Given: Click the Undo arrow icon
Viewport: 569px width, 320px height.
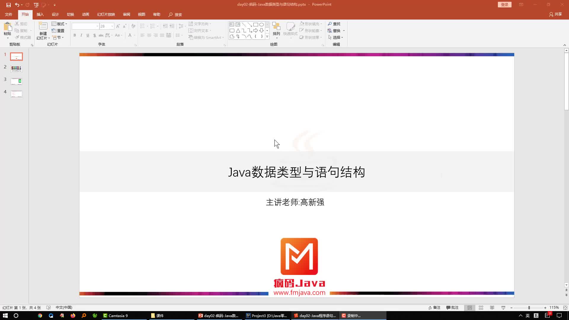Looking at the screenshot, I should tap(17, 5).
